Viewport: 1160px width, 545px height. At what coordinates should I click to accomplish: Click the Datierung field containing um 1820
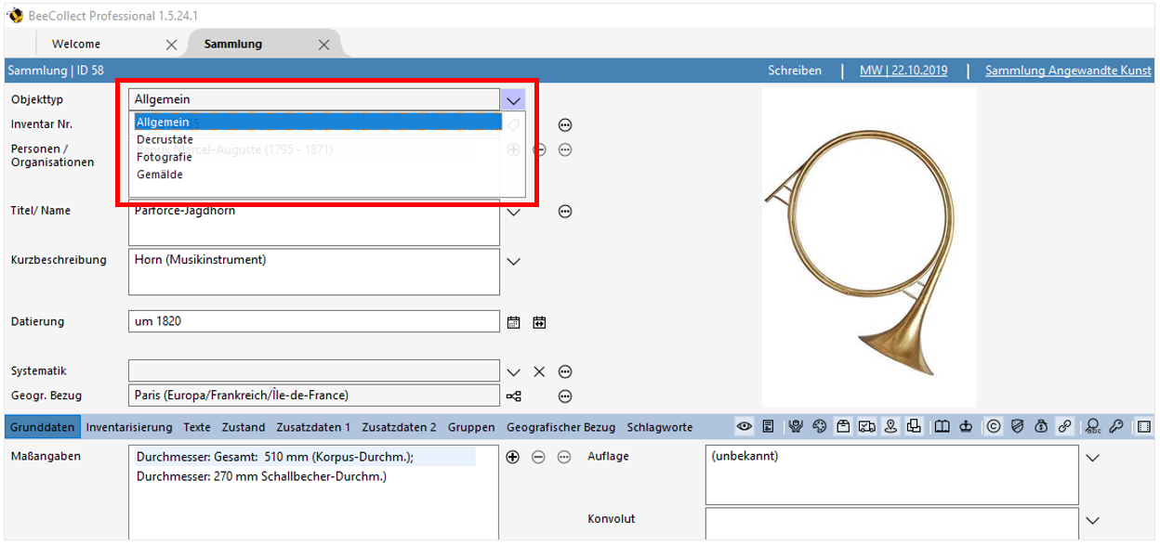(314, 321)
